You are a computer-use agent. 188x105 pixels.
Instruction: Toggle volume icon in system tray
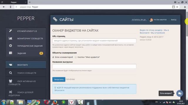click(170, 102)
